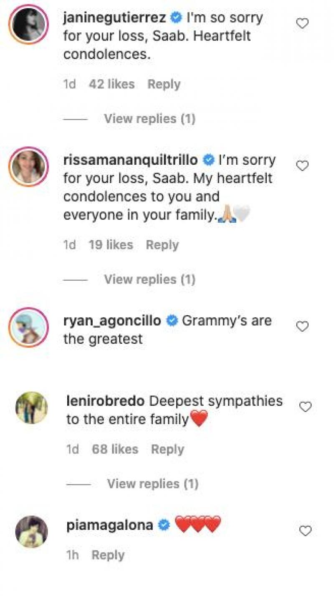
Task: Click the verified badge beside piamagalona
Action: point(164,525)
